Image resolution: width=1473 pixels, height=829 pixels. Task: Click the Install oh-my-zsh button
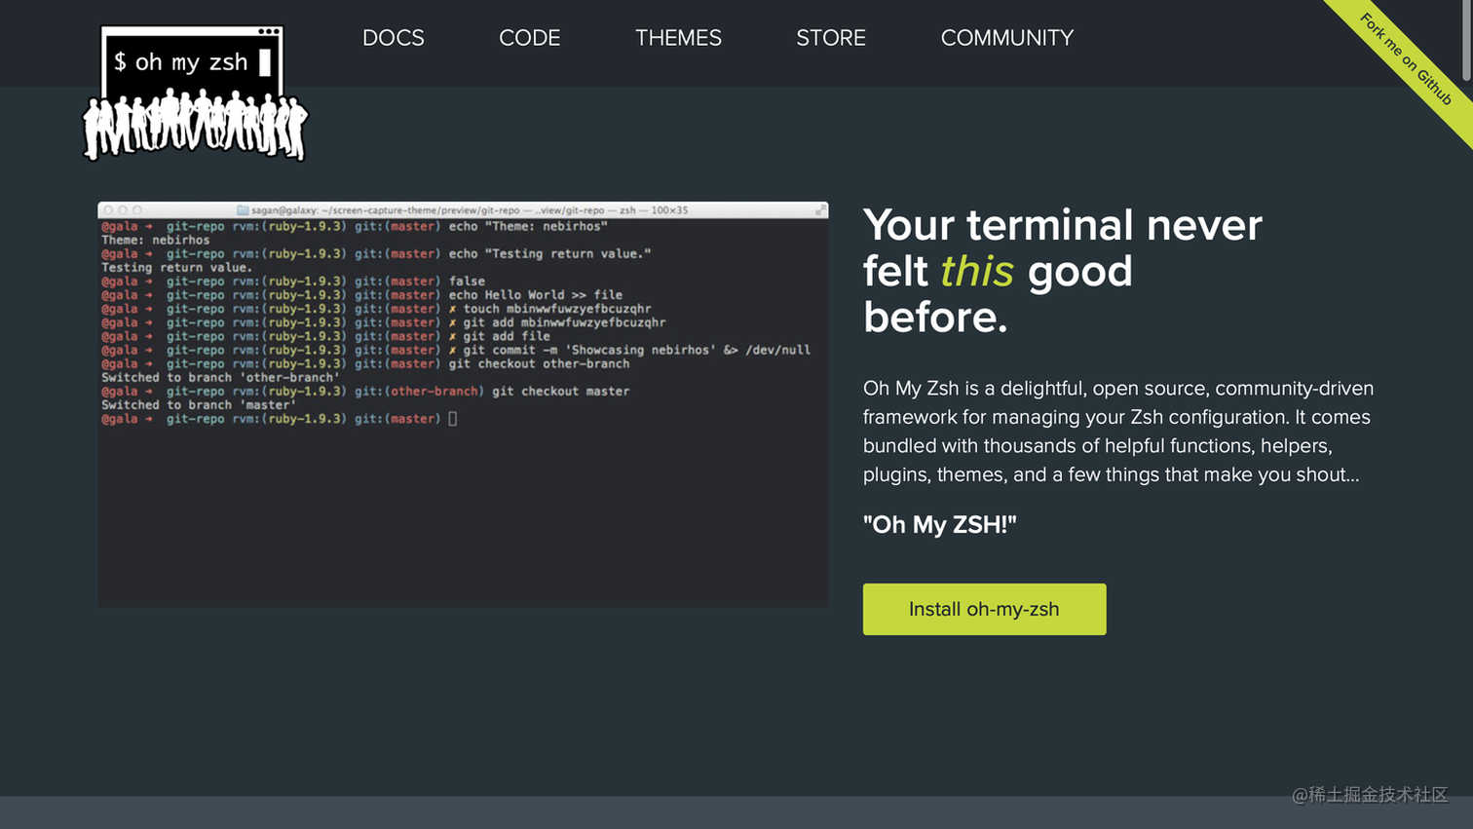point(983,609)
